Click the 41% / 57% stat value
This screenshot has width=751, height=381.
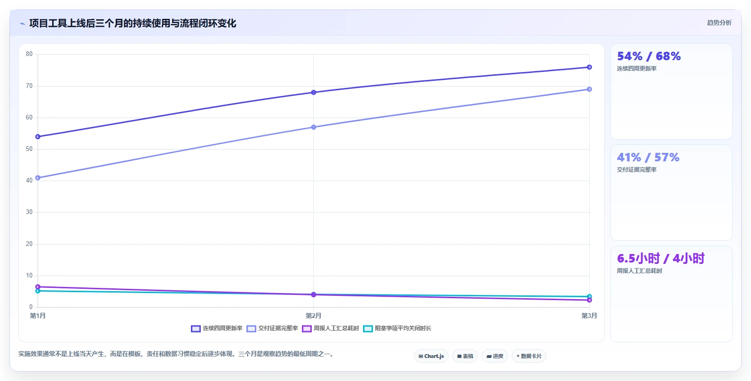(x=648, y=158)
